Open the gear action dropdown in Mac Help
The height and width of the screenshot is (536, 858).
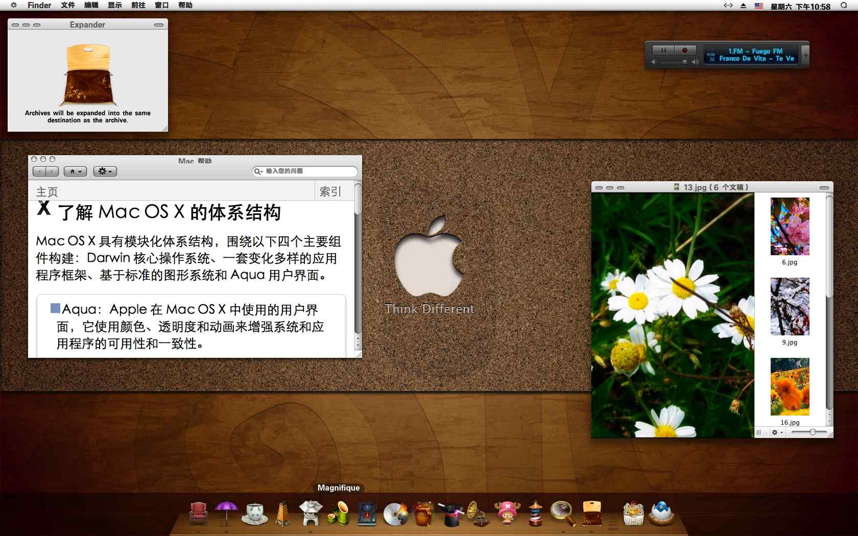click(105, 172)
